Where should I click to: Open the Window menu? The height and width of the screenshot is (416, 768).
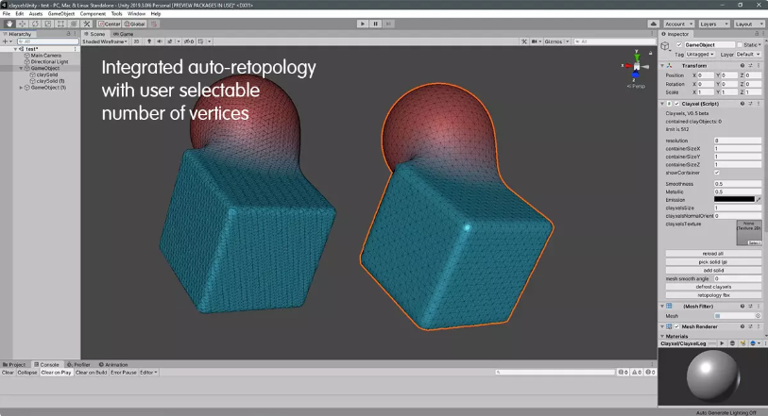(136, 14)
